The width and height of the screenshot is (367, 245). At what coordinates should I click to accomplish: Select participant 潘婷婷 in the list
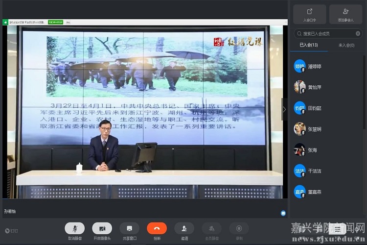point(315,66)
